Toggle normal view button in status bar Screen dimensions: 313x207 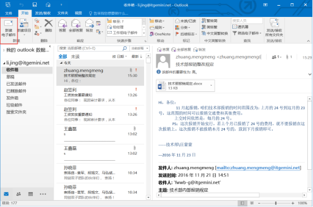click(242, 203)
